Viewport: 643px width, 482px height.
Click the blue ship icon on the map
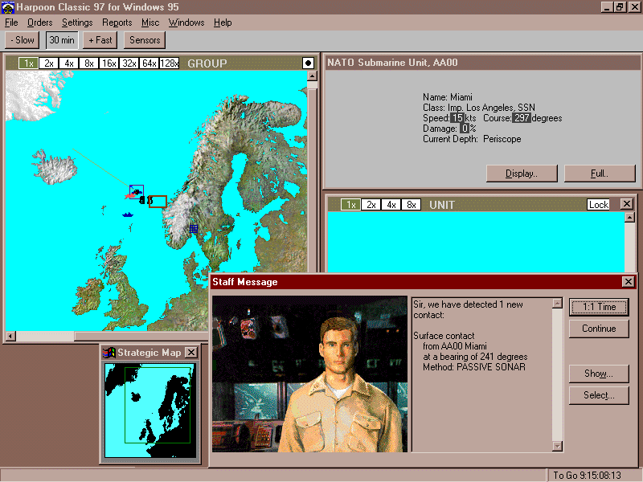127,214
